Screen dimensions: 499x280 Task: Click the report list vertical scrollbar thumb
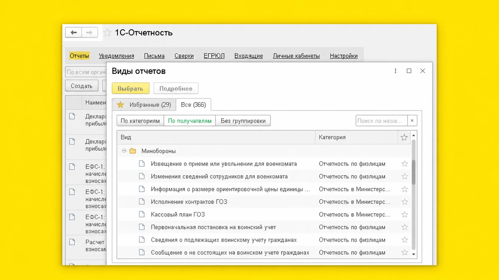click(414, 172)
